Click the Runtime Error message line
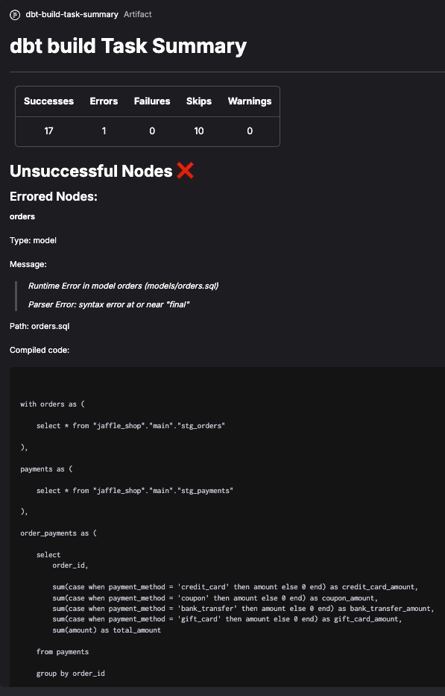This screenshot has height=696, width=445. pos(123,286)
